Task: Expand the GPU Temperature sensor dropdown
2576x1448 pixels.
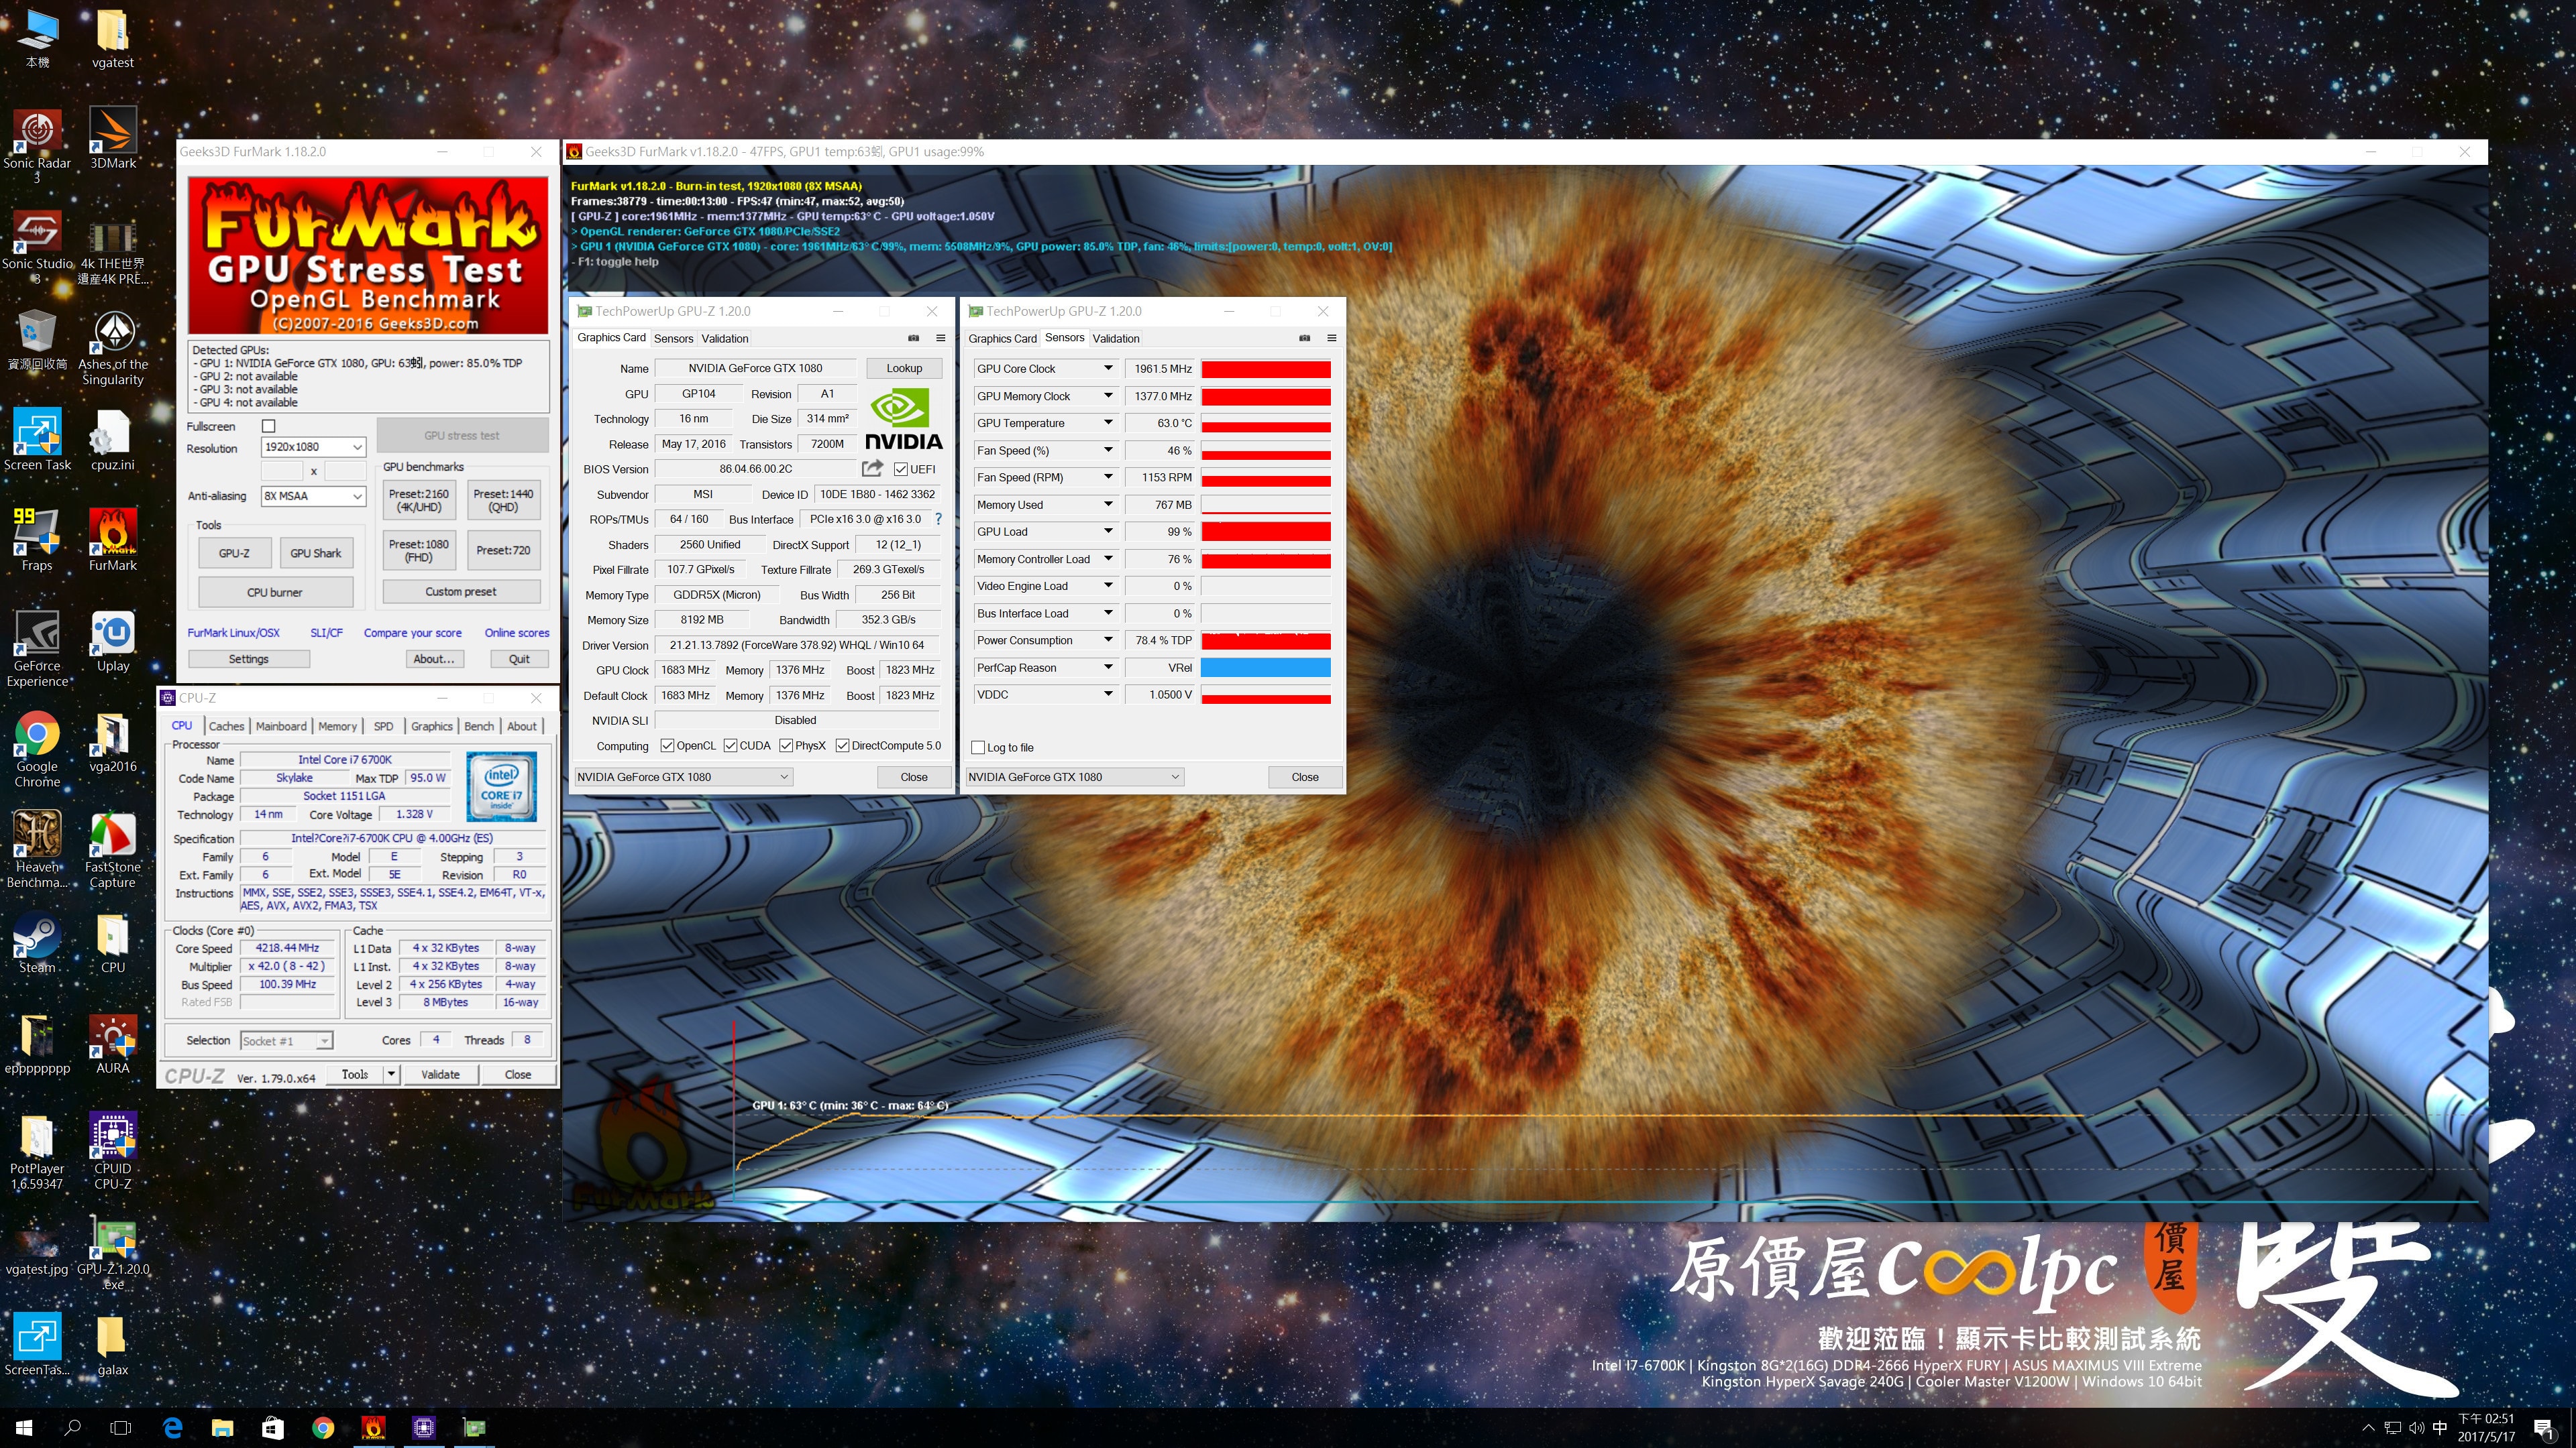Action: coord(1107,423)
